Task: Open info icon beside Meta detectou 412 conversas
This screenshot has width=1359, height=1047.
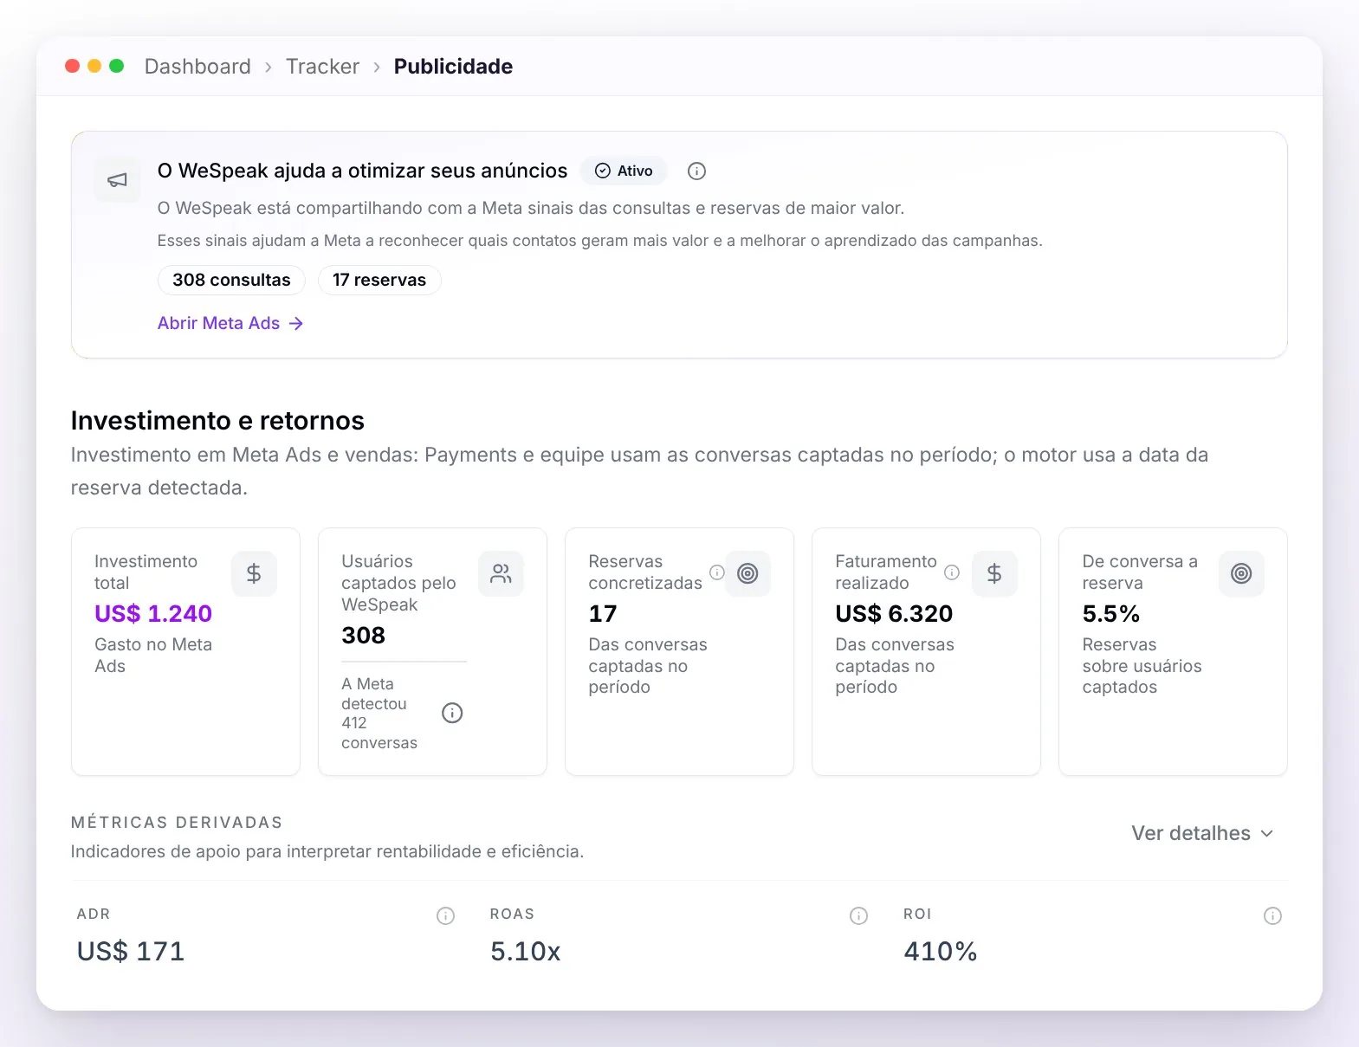Action: coord(452,713)
